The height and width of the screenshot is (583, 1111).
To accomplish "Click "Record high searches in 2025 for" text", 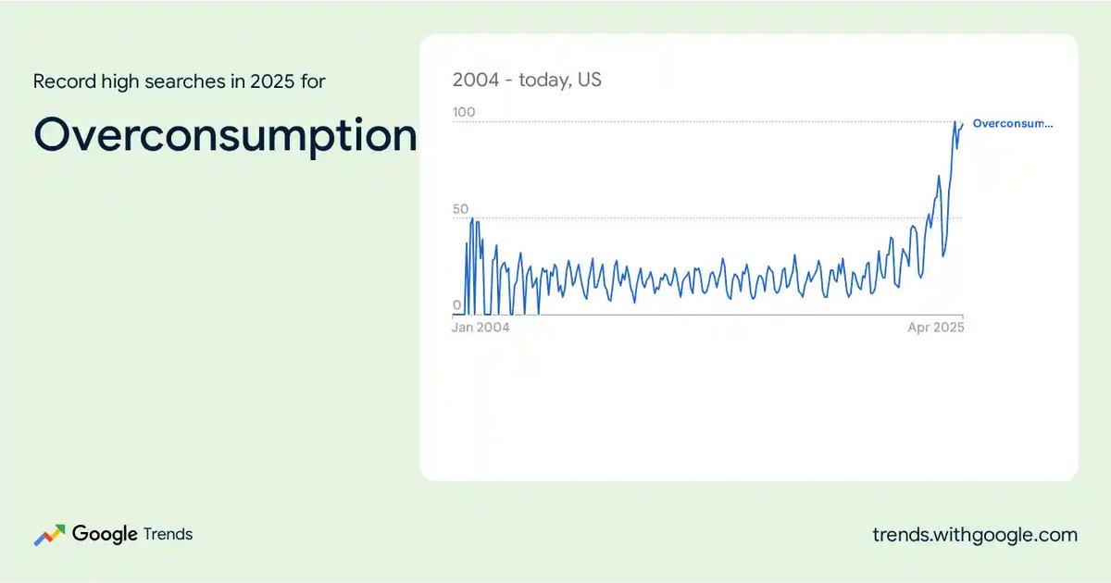I will (x=179, y=81).
